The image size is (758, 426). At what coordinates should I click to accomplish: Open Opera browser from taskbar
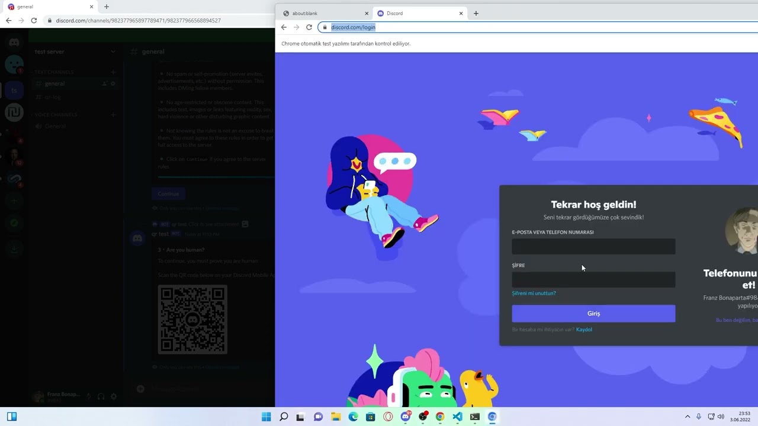(x=388, y=417)
